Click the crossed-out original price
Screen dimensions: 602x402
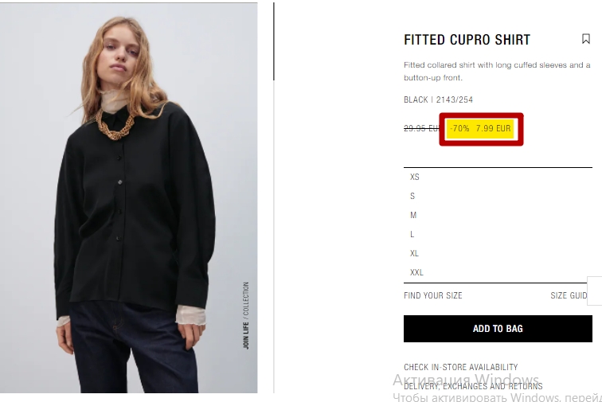421,128
